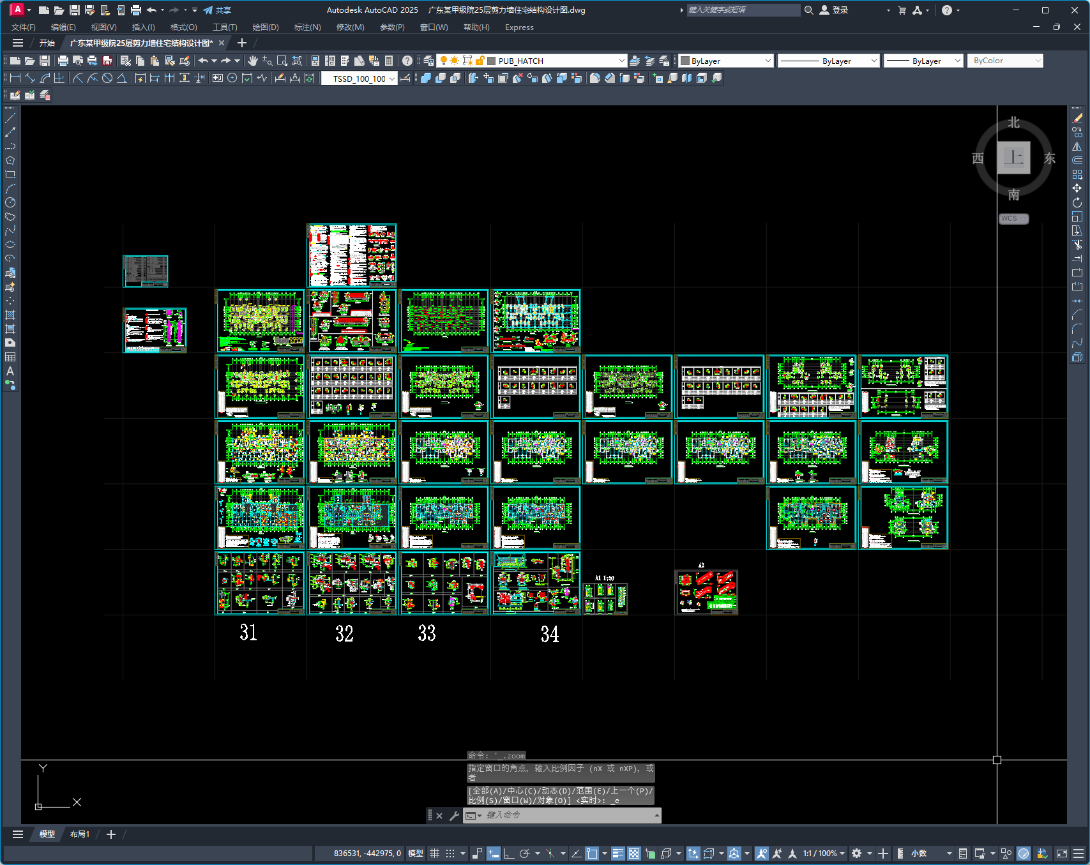Expand the PUB_HATCH layer dropdown
This screenshot has width=1090, height=865.
[x=621, y=61]
